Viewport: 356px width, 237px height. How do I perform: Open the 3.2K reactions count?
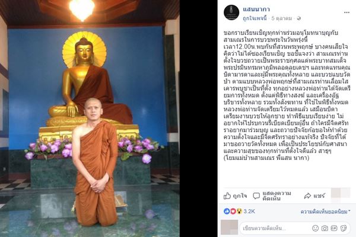pos(249,212)
